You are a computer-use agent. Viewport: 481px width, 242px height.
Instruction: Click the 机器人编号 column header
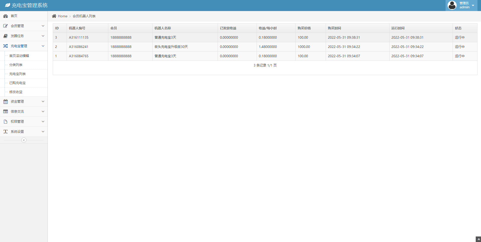[77, 28]
